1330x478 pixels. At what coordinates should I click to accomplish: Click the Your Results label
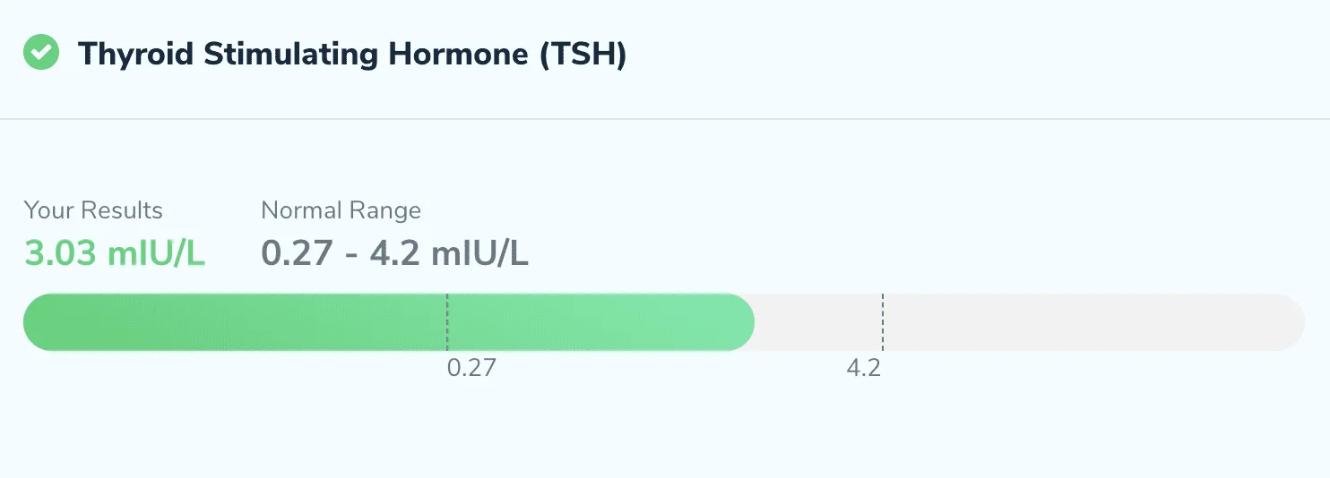93,211
